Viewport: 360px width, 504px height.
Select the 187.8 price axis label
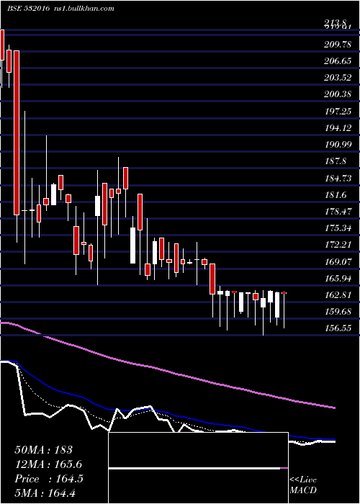[336, 161]
